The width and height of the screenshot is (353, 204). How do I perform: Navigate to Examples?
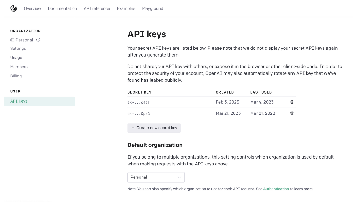pos(126,8)
